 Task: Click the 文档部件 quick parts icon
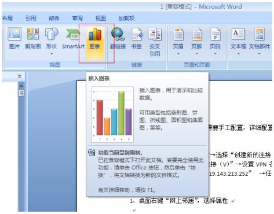[260, 34]
